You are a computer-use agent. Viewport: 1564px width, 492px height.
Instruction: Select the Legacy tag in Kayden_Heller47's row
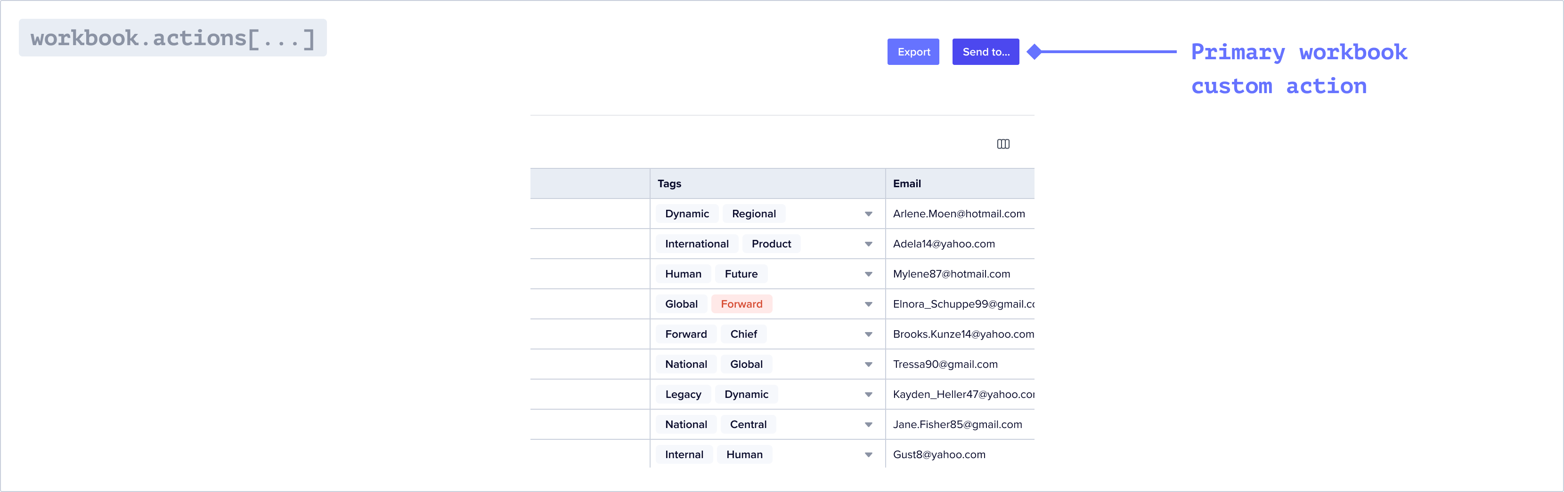tap(683, 394)
